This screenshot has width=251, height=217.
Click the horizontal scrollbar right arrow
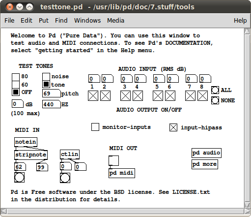(247, 211)
